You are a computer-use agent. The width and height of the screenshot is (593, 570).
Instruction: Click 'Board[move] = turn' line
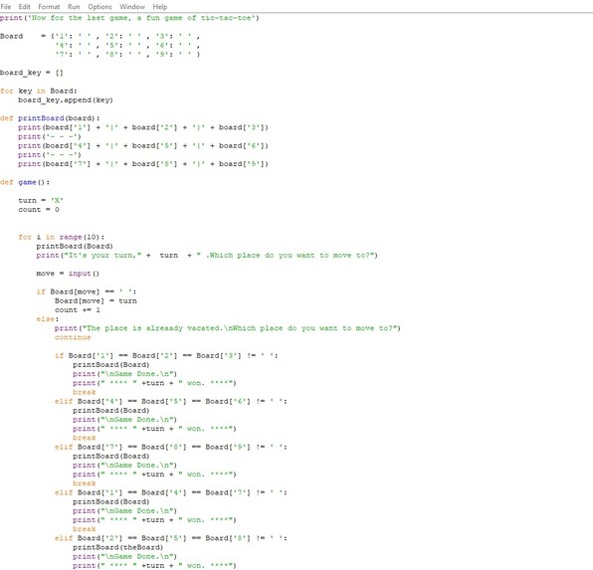(96, 301)
